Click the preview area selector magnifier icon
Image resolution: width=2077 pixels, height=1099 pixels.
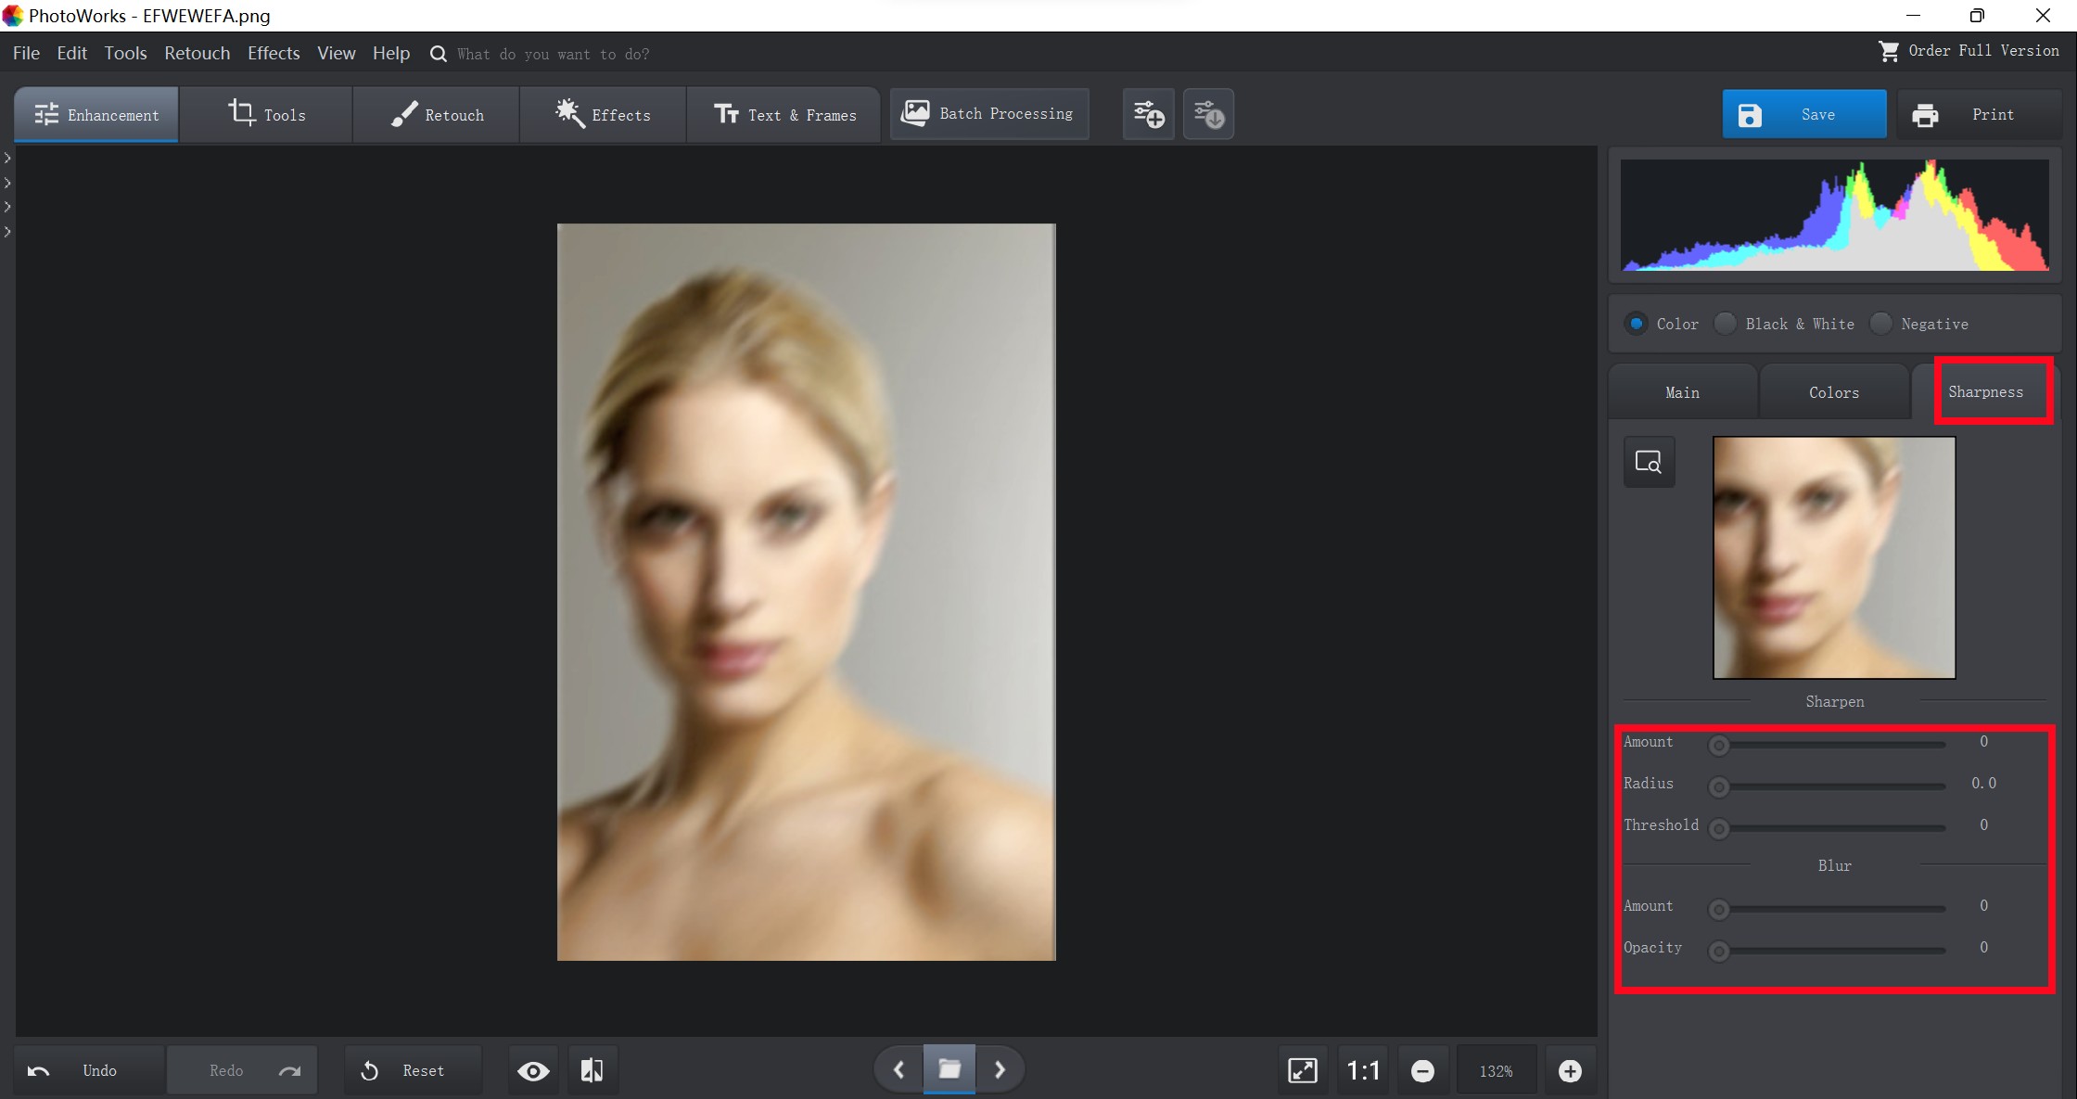tap(1649, 462)
